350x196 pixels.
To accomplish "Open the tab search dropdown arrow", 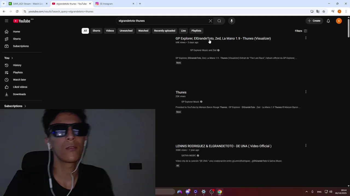I will pyautogui.click(x=4, y=4).
